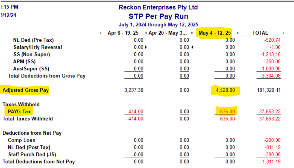Click the 'Taxes Withheld' section heading
Screen dimensions: 294x168
(x=21, y=104)
